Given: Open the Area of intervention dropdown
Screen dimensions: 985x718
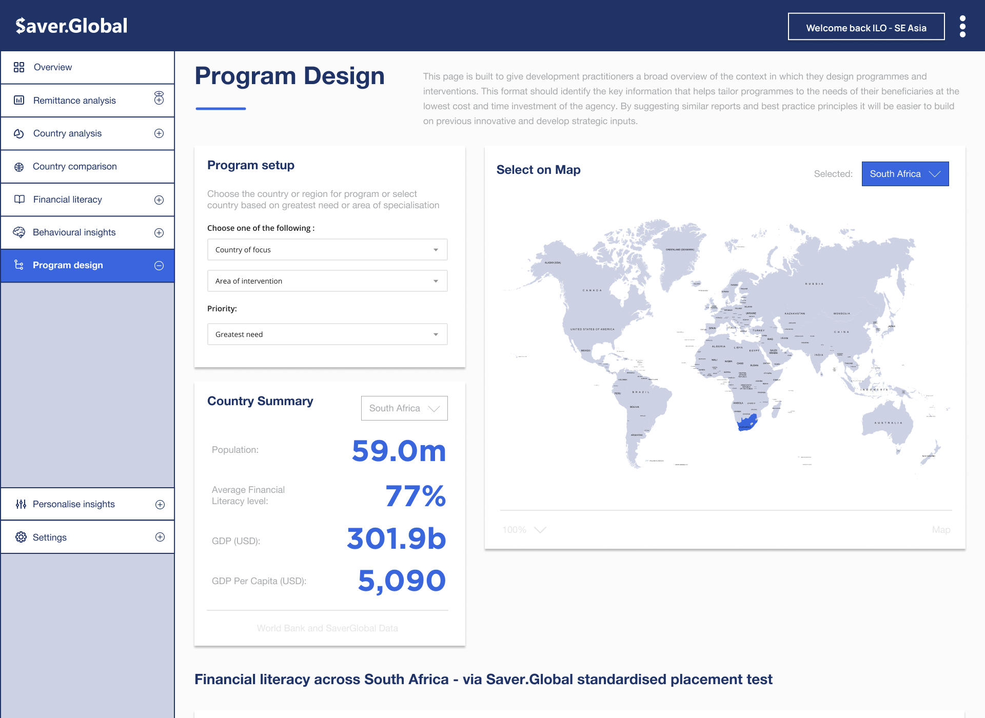Looking at the screenshot, I should [x=327, y=281].
